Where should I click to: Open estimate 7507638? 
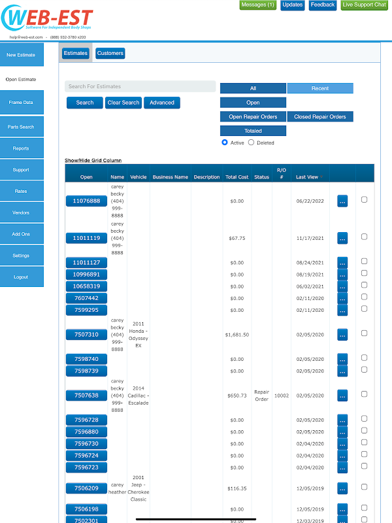(x=86, y=396)
